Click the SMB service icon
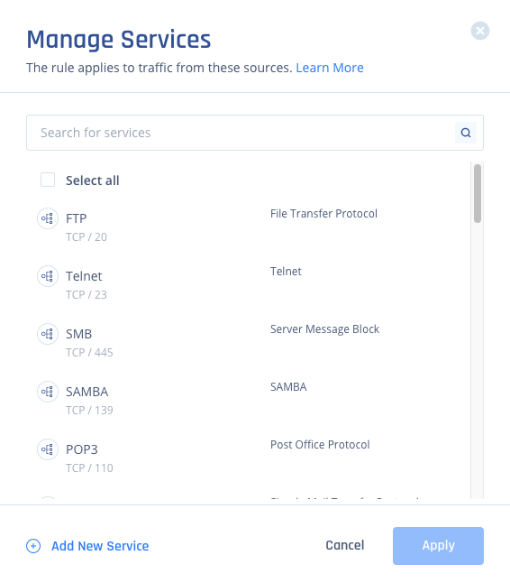 click(48, 334)
